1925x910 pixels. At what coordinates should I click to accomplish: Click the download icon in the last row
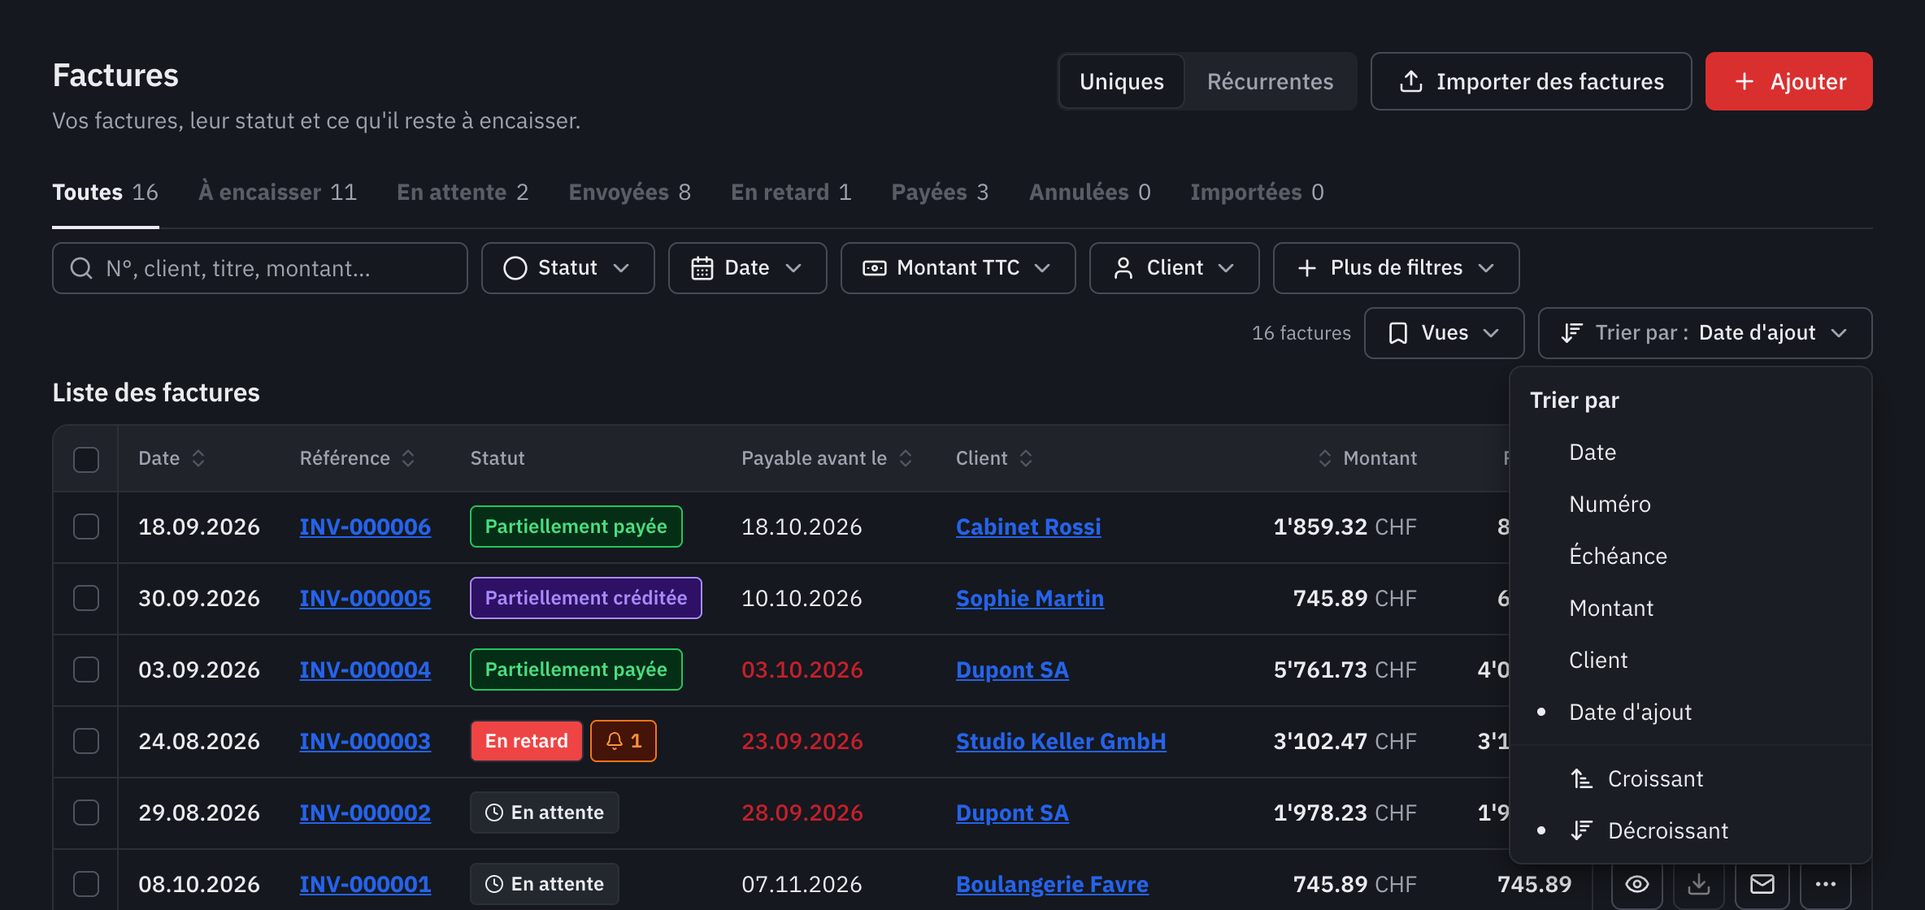[1699, 884]
